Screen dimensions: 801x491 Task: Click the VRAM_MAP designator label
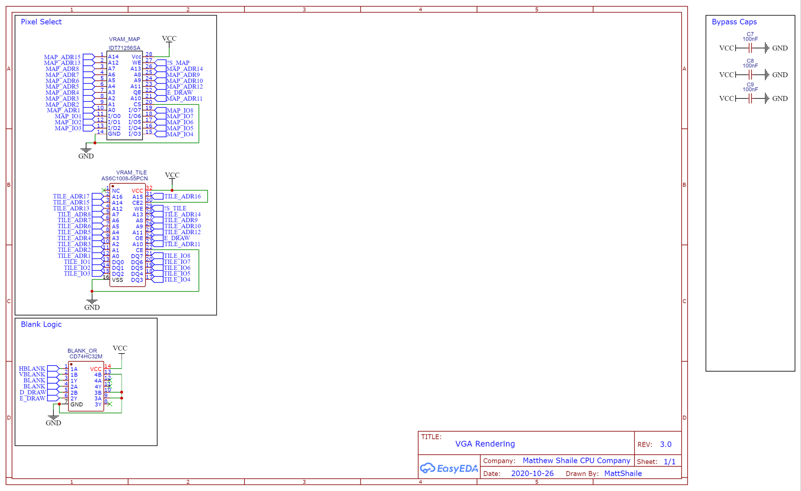coord(125,39)
